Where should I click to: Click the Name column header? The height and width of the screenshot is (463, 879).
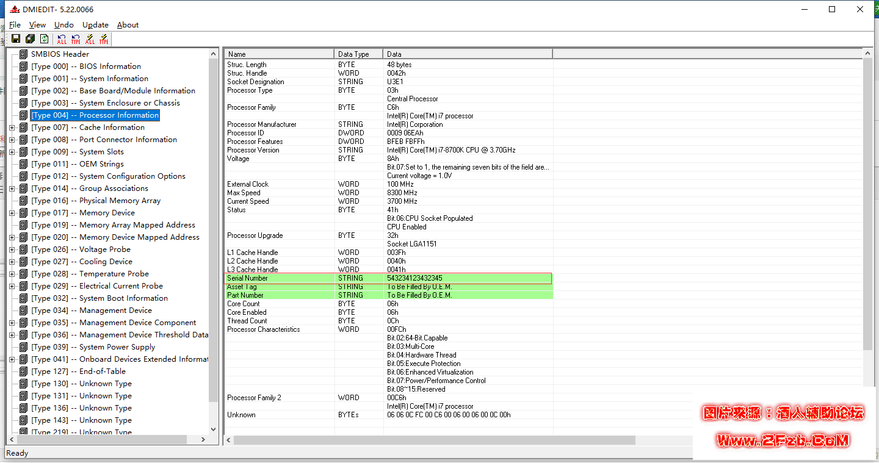coord(280,54)
